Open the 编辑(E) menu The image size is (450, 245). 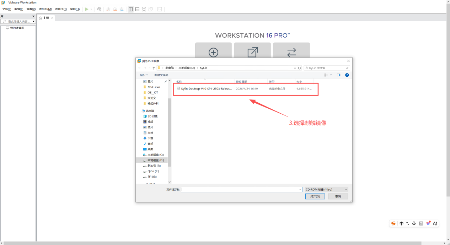(19, 9)
